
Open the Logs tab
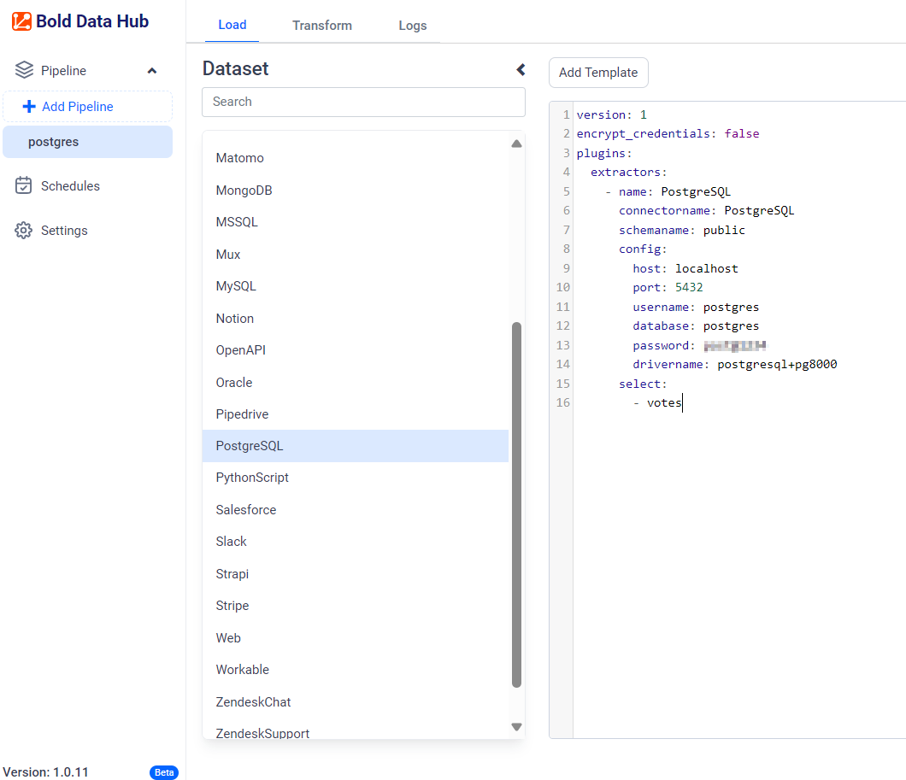pos(413,26)
